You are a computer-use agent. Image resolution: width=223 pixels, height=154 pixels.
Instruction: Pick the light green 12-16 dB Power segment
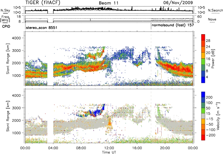tap(203, 61)
